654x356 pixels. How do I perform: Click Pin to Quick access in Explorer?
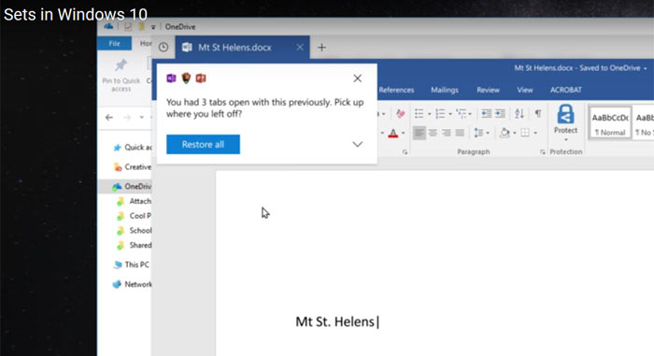(x=121, y=75)
